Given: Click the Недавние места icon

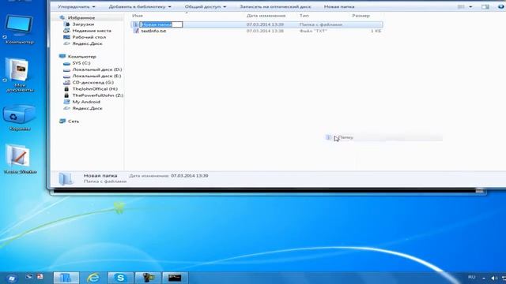Looking at the screenshot, I should coord(66,31).
